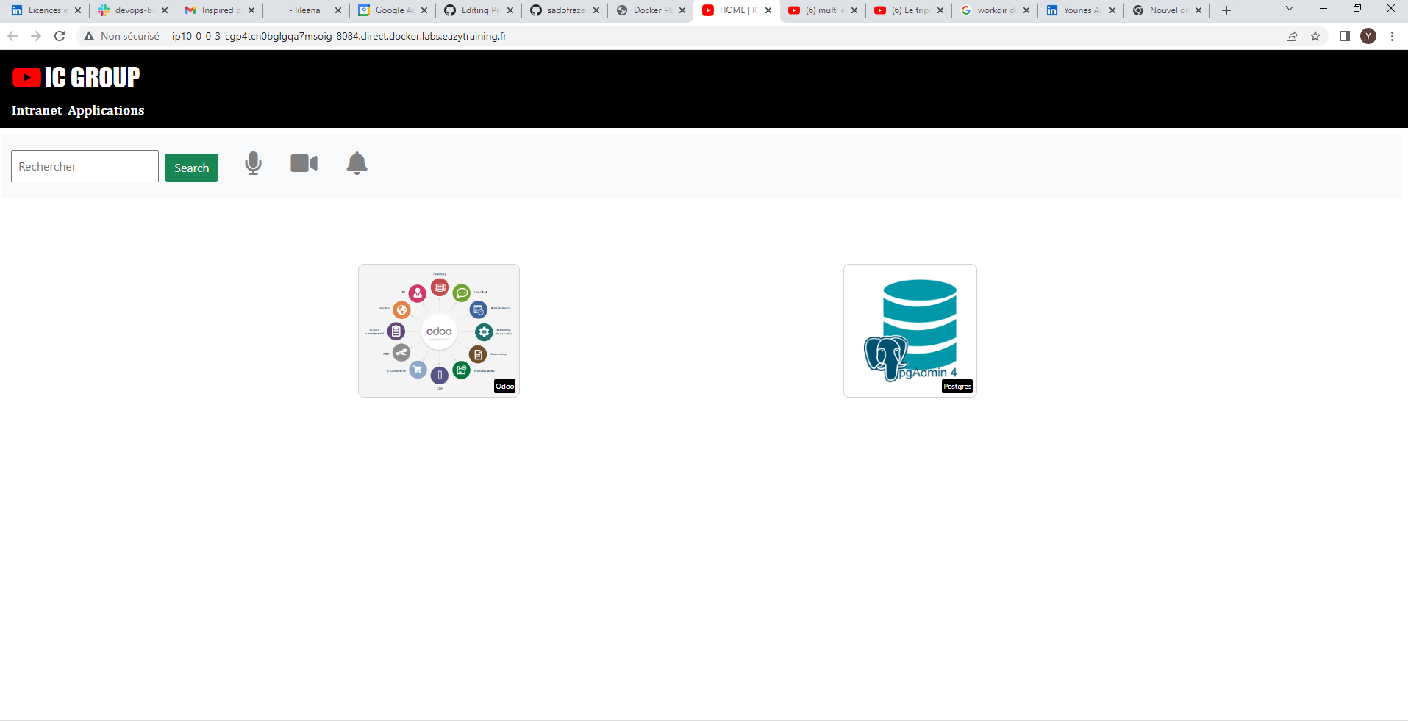Viewport: 1408px width, 721px height.
Task: Open the video camera icon
Action: click(304, 163)
